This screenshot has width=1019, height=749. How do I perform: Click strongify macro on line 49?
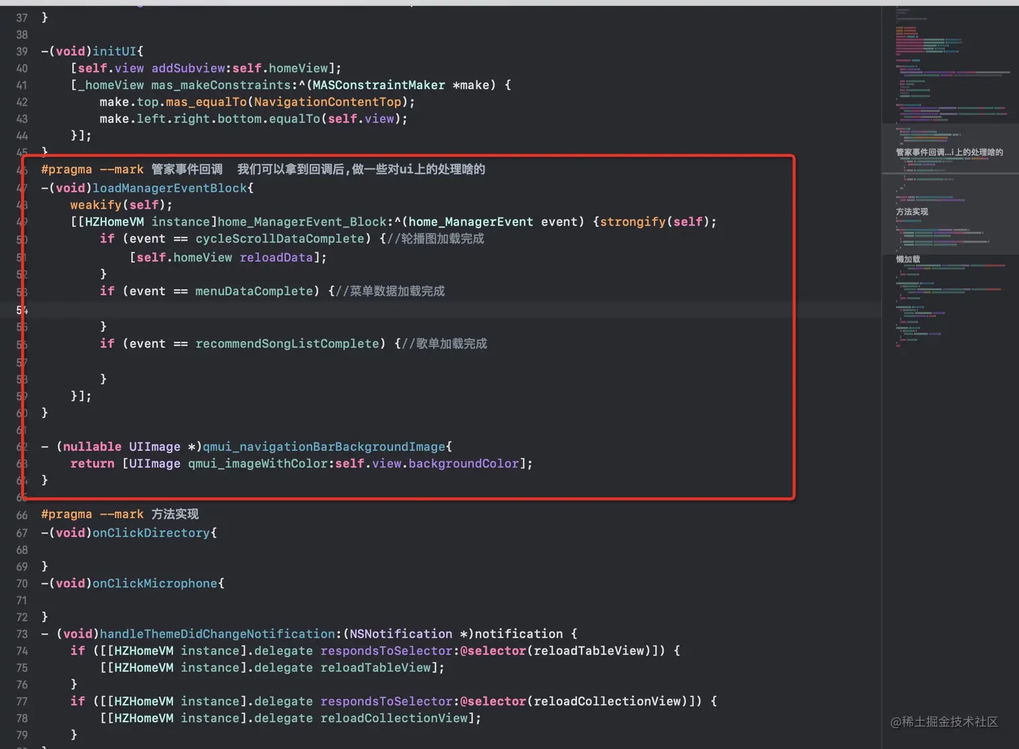click(x=633, y=222)
